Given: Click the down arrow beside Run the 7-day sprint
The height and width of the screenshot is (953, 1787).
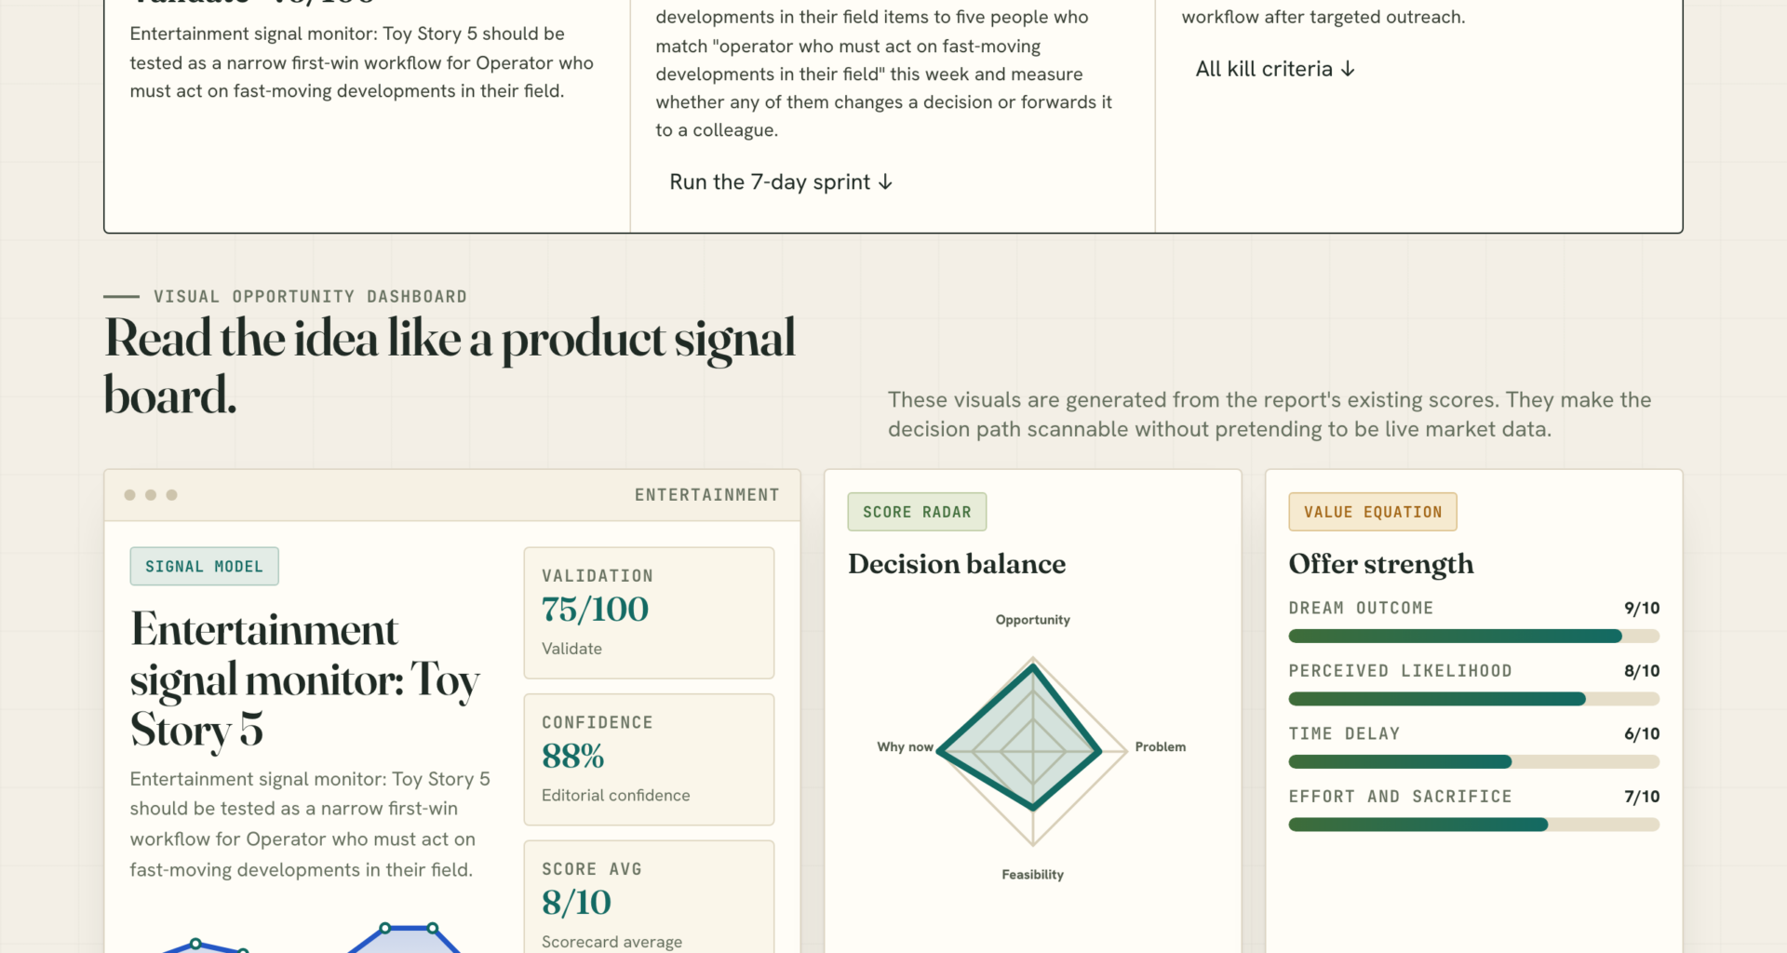Looking at the screenshot, I should pos(885,182).
